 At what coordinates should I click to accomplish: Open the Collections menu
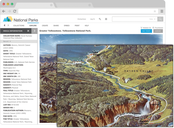click(x=19, y=25)
